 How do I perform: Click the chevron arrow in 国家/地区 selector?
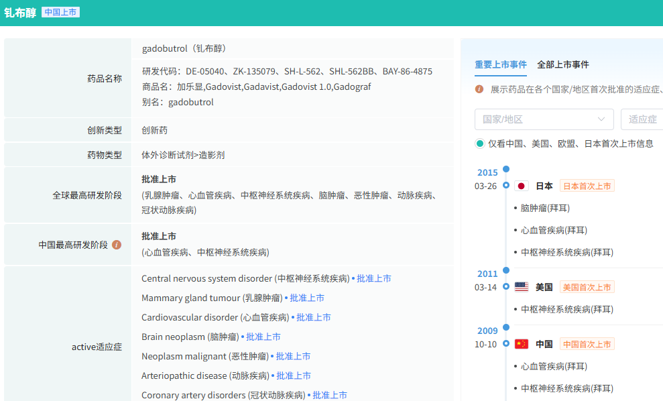click(x=601, y=119)
